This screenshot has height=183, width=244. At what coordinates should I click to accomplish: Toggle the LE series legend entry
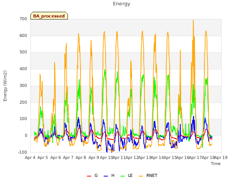click(127, 175)
